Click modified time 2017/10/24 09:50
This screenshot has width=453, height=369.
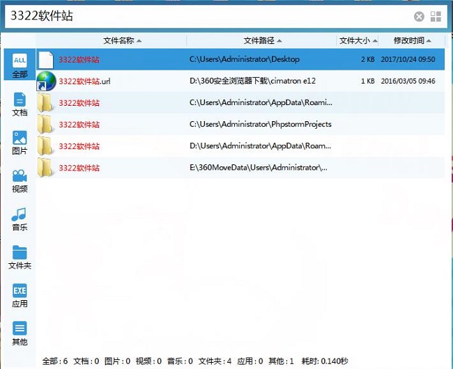pyautogui.click(x=408, y=59)
